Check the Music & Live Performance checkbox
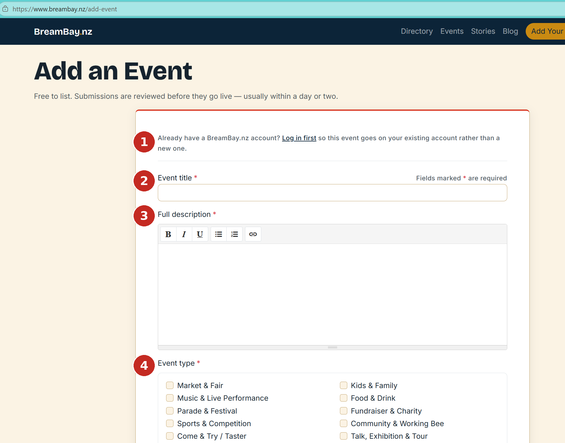 tap(170, 398)
